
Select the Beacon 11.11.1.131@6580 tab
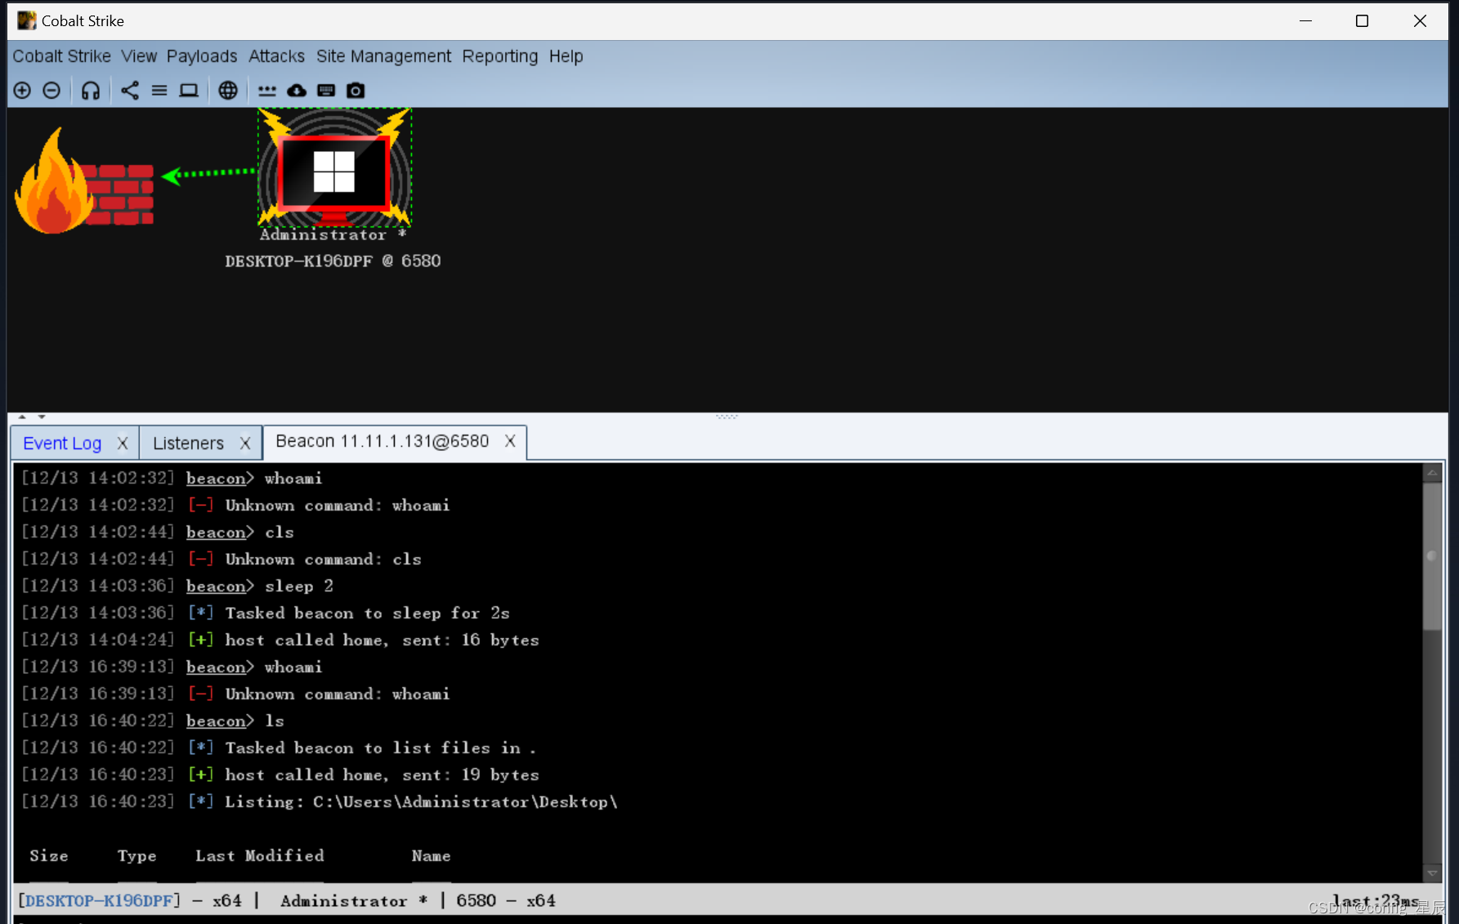(x=382, y=441)
